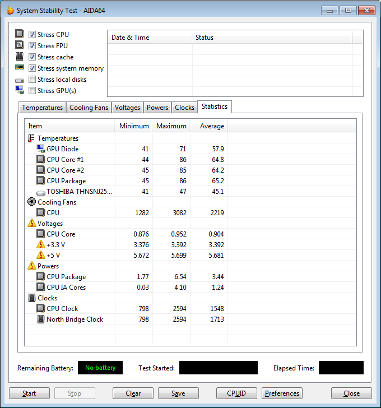
Task: Open the Cooling Fans tab
Action: (89, 108)
